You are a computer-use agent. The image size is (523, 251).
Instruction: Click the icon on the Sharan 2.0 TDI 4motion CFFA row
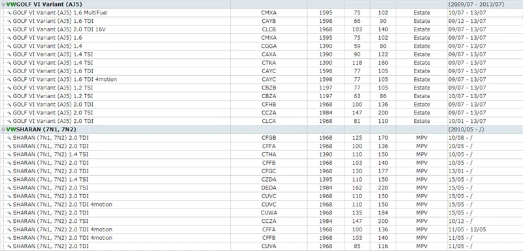[9, 229]
